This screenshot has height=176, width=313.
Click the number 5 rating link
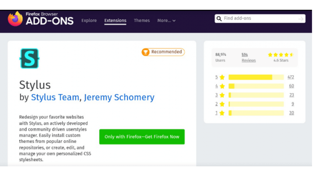tap(216, 77)
